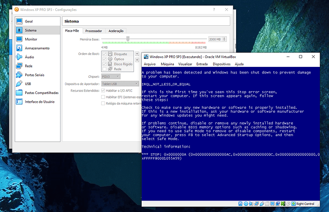Open the Rede network settings
This screenshot has width=329, height=212.
tap(29, 66)
